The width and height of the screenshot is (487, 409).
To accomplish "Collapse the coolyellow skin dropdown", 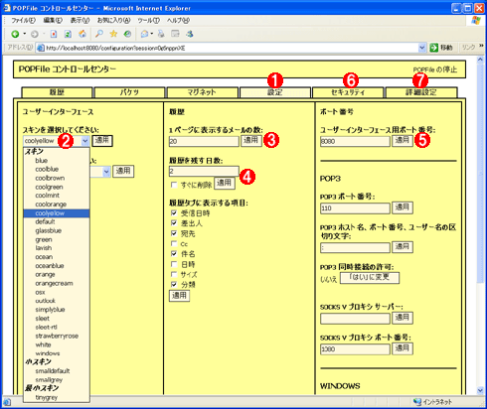I will tap(85, 141).
